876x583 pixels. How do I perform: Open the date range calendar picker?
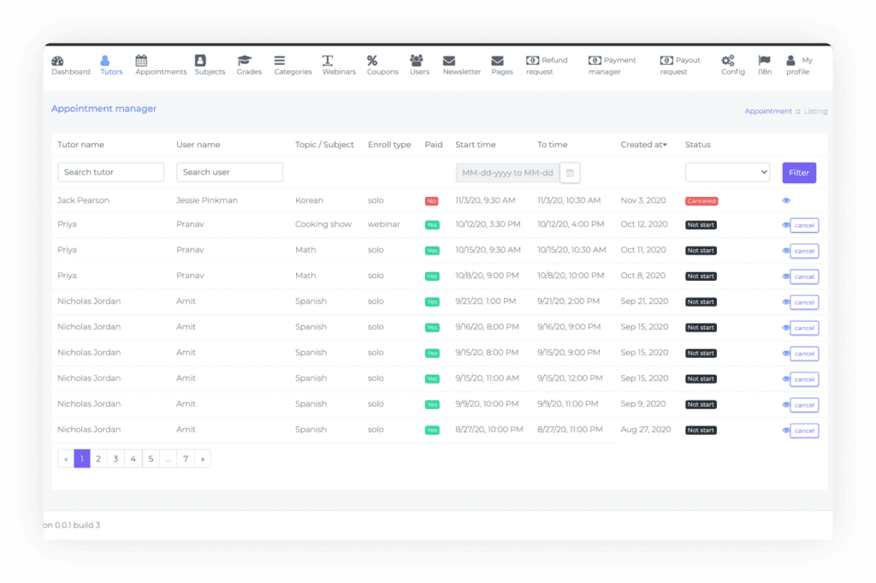tap(570, 171)
